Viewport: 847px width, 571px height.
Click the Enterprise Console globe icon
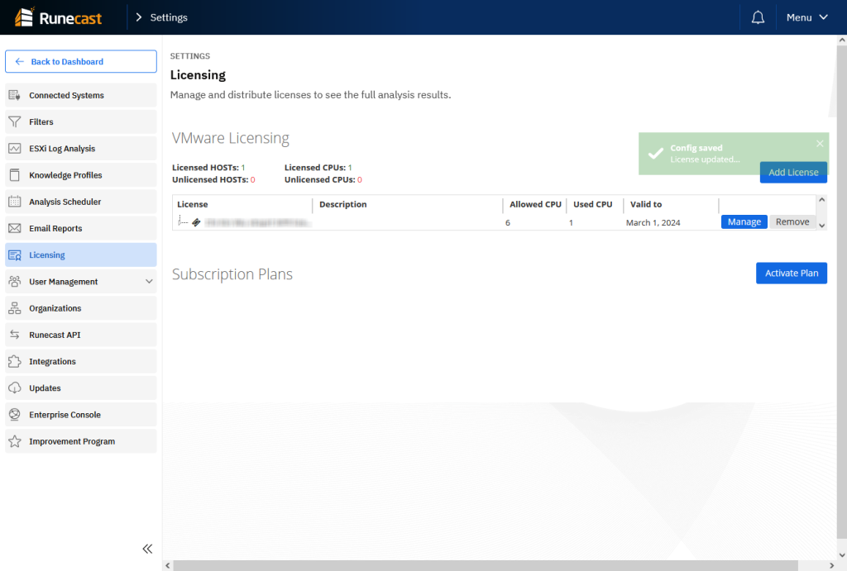coord(15,415)
